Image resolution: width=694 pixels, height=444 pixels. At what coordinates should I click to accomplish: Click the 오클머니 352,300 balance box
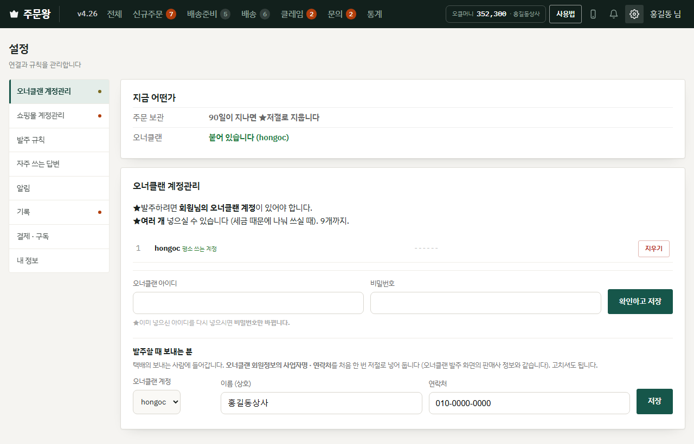pyautogui.click(x=496, y=14)
